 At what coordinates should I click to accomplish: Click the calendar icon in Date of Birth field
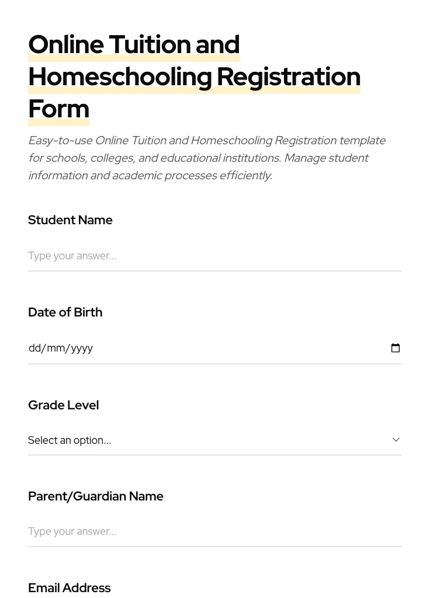point(396,347)
